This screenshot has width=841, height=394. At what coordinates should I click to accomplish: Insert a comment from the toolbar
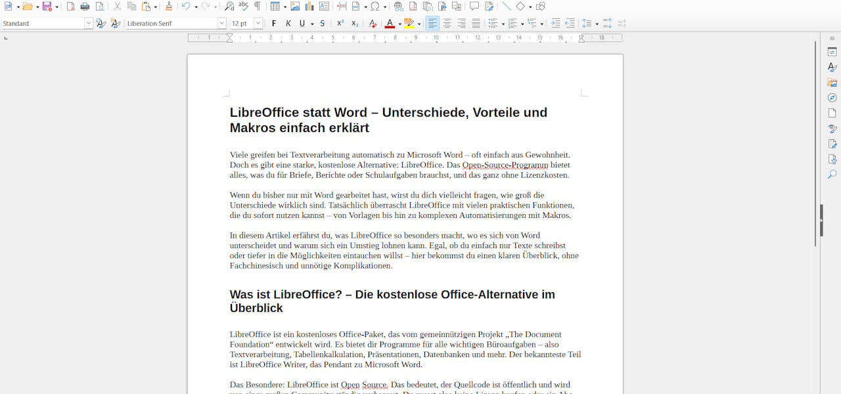point(474,7)
